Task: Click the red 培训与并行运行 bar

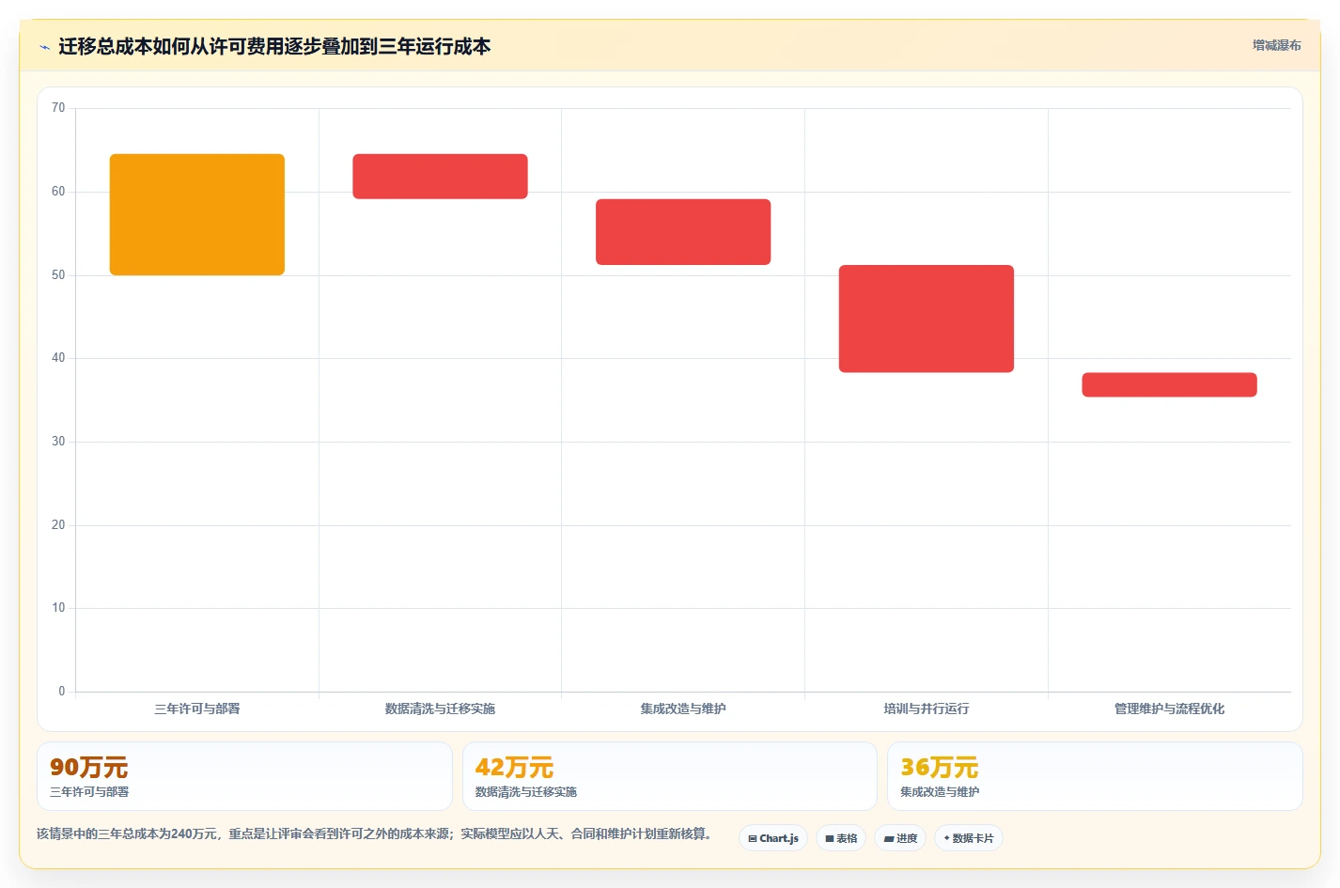Action: coord(927,319)
